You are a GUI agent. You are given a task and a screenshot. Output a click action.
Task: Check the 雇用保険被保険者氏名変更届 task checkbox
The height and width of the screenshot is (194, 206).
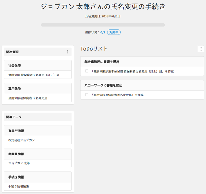pyautogui.click(x=87, y=94)
